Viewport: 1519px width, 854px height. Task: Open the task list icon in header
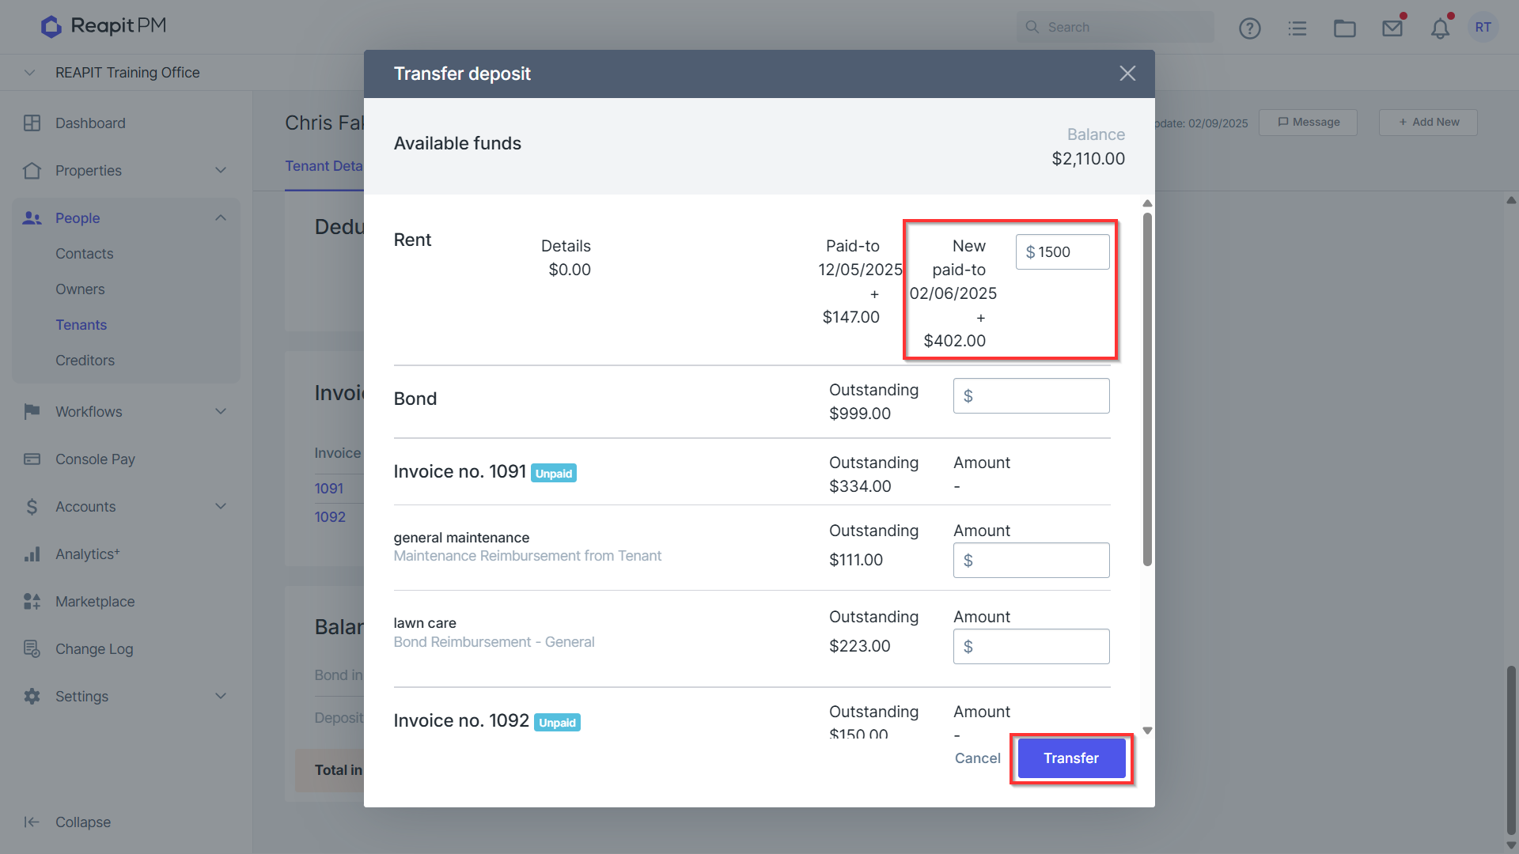point(1297,28)
